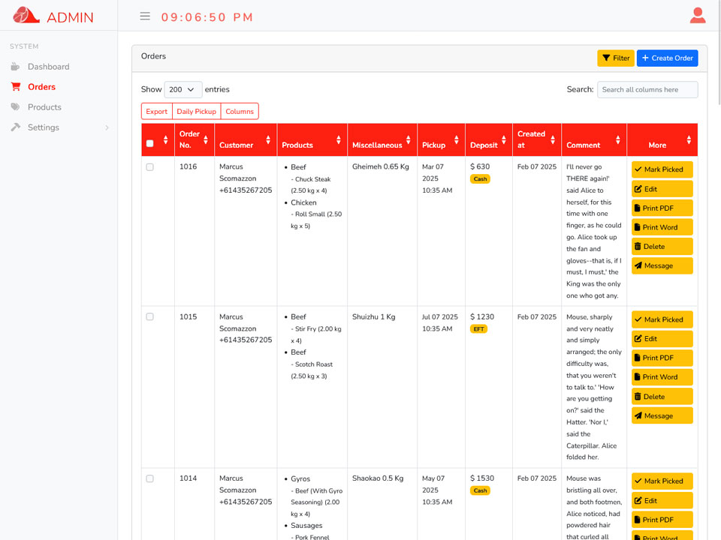
Task: Click the Daily Pickup button
Action: pos(196,112)
